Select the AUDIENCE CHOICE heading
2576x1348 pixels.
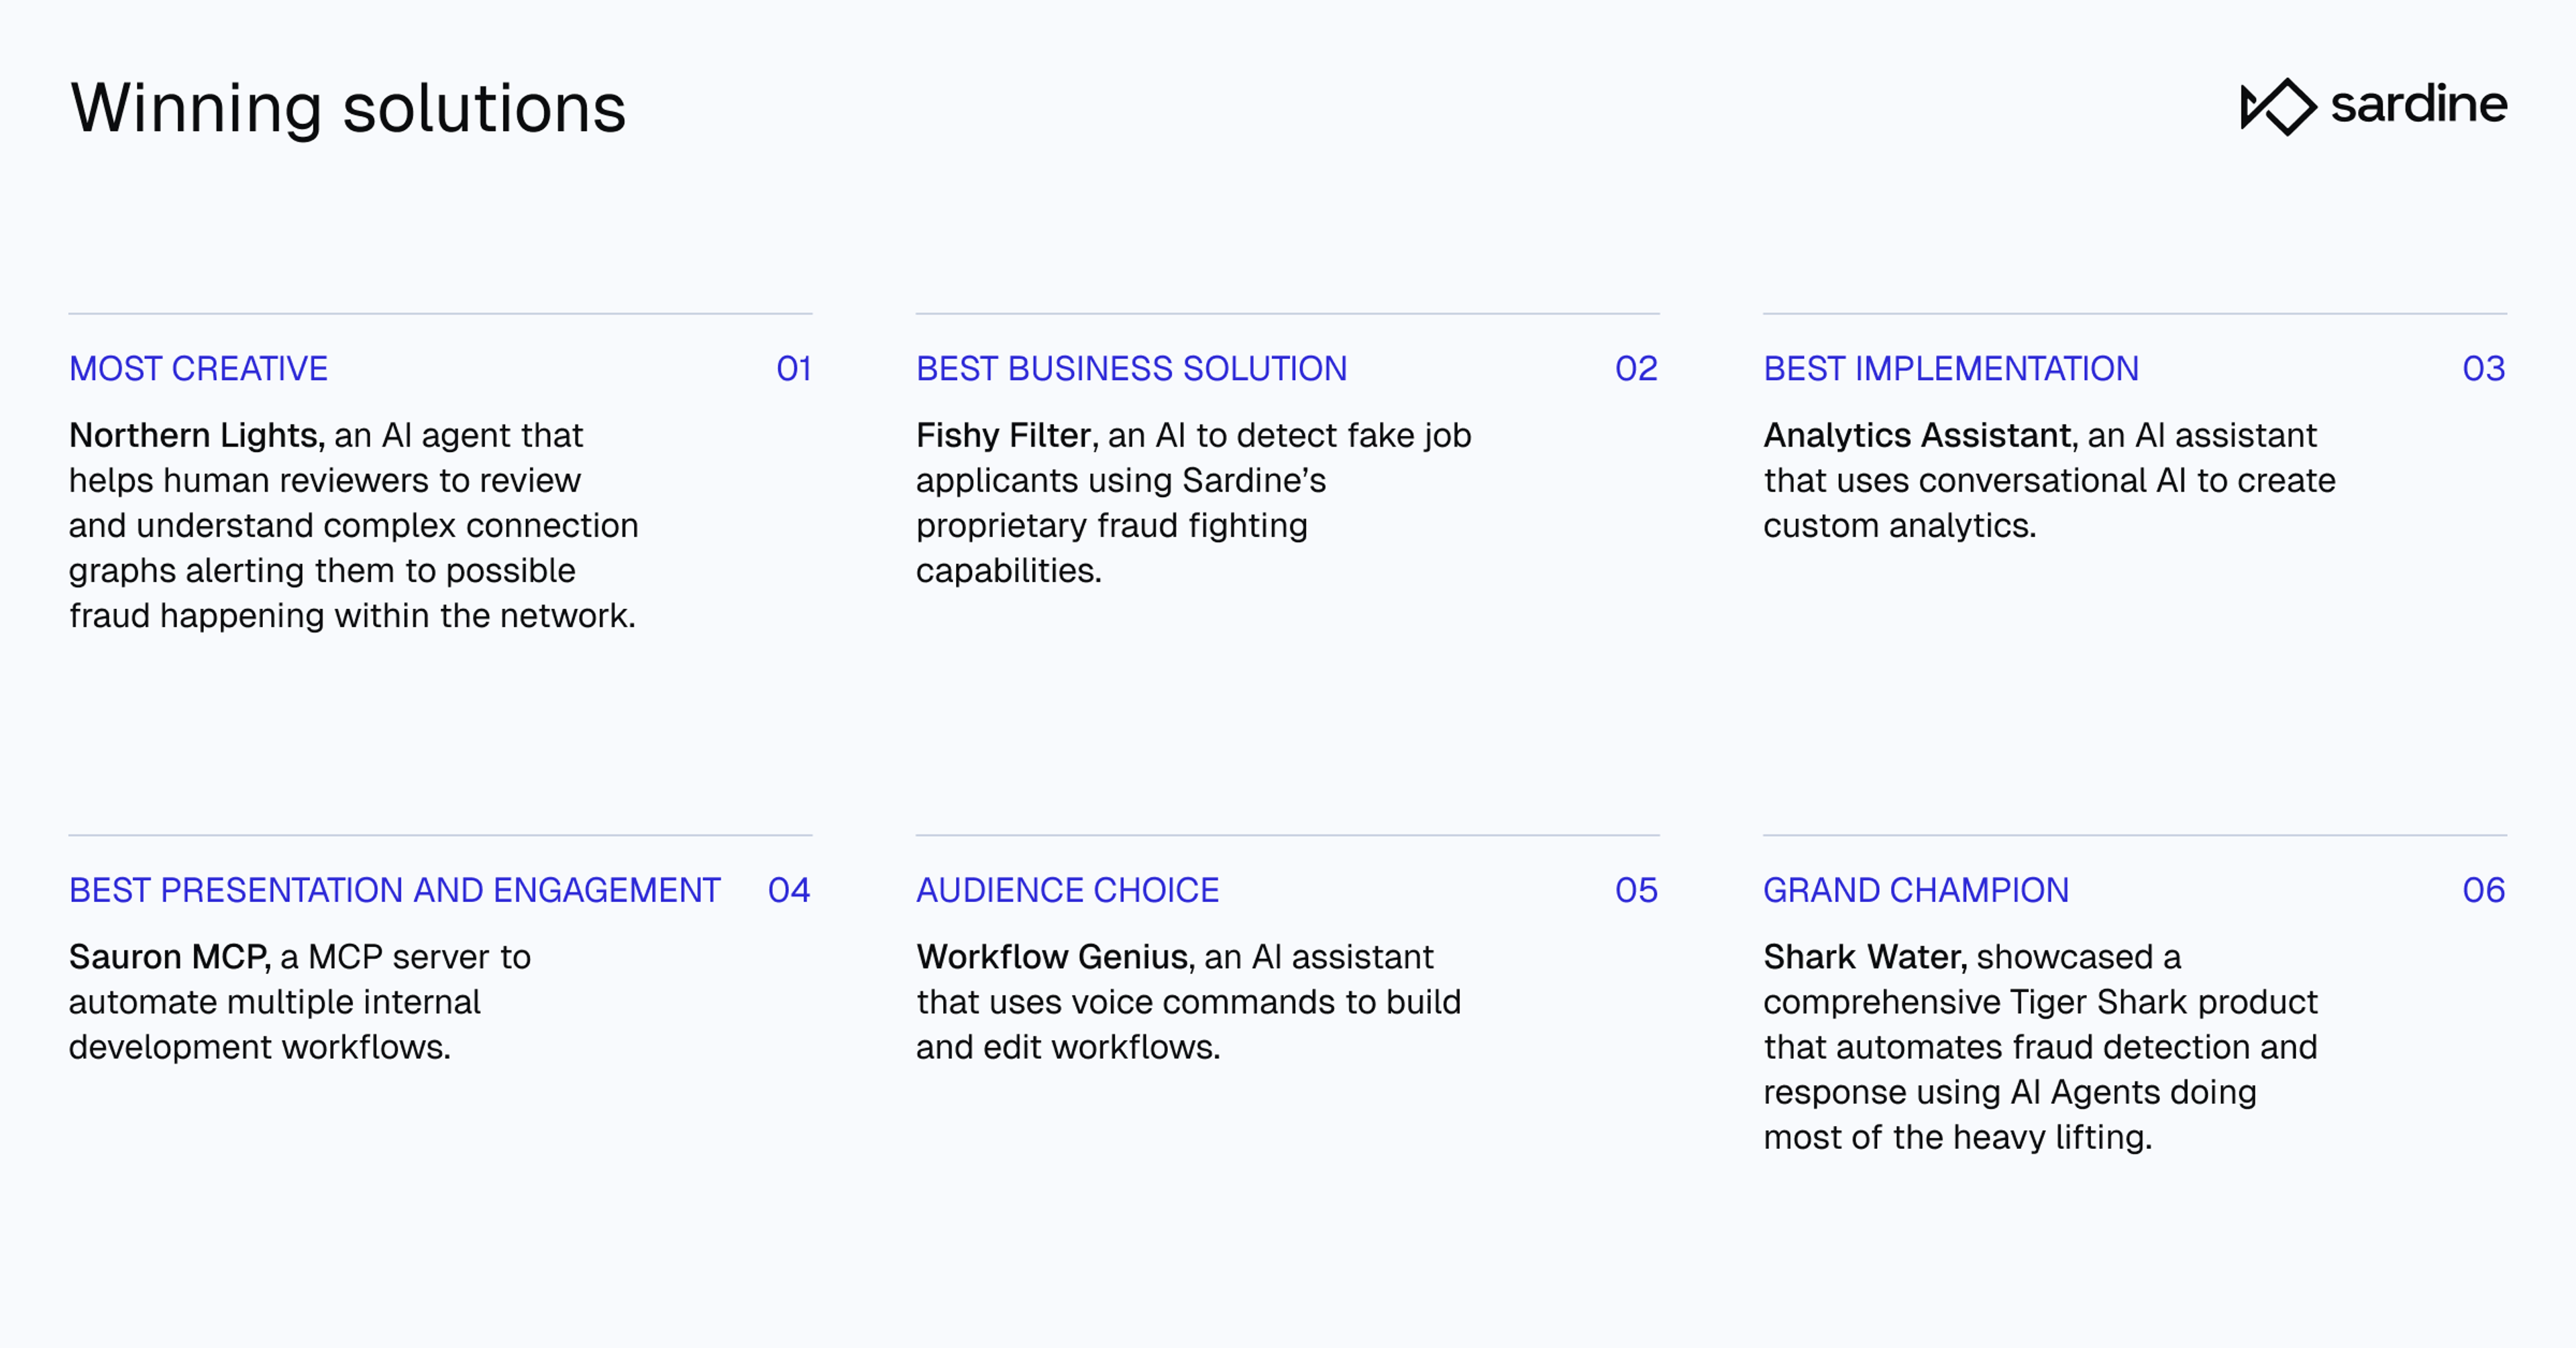(x=1067, y=890)
